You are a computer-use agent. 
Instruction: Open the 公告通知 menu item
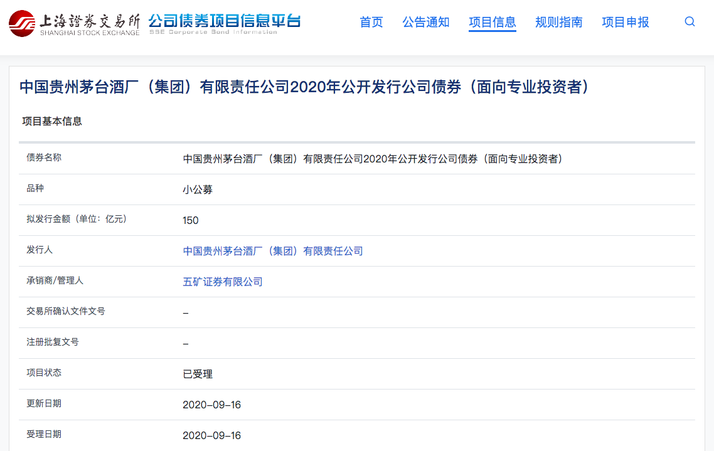coord(426,22)
